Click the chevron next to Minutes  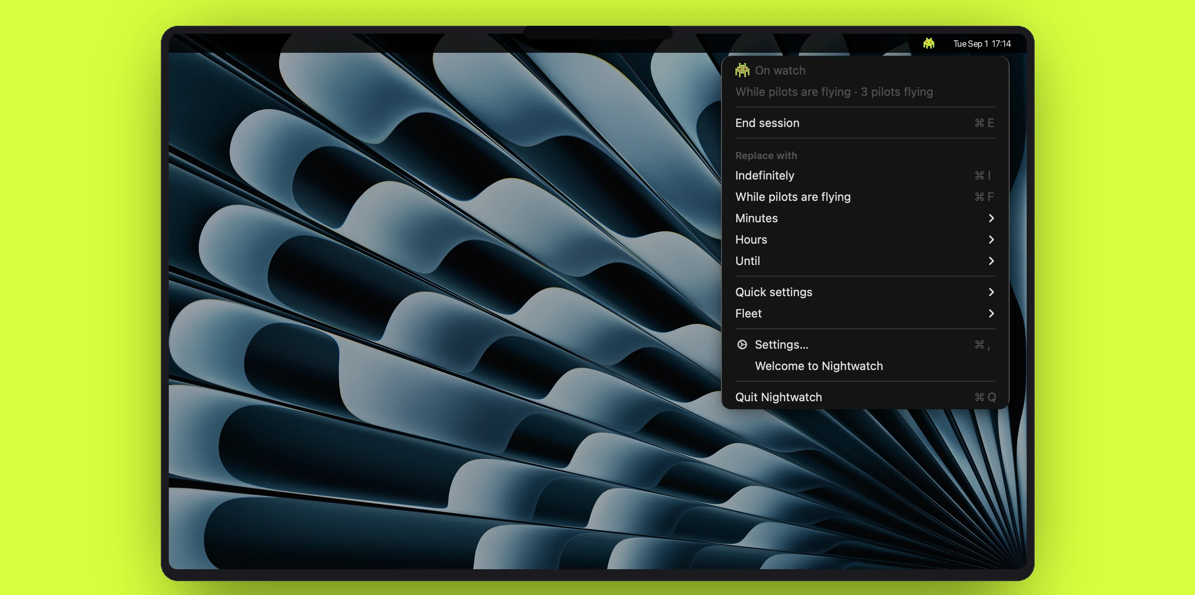click(991, 218)
